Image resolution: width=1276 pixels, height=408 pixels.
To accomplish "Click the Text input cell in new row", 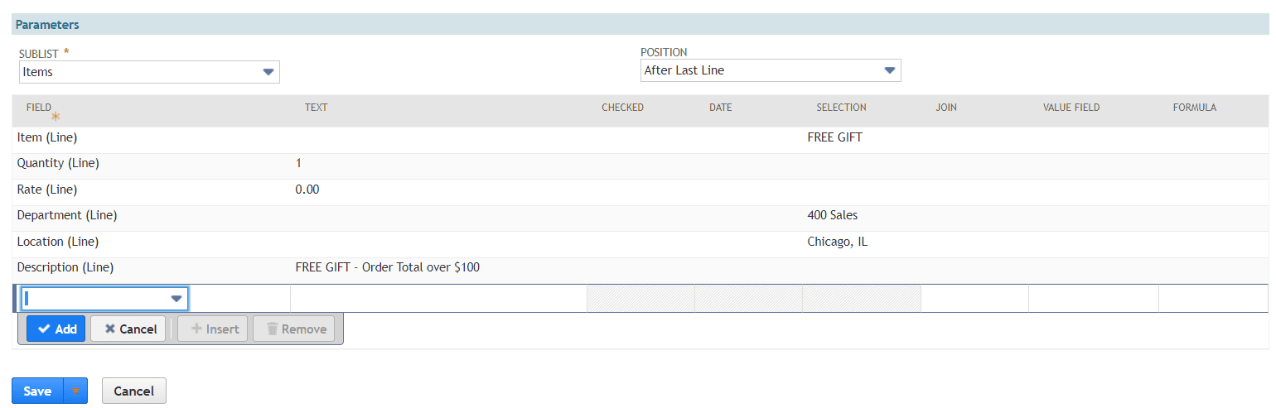I will pyautogui.click(x=437, y=298).
